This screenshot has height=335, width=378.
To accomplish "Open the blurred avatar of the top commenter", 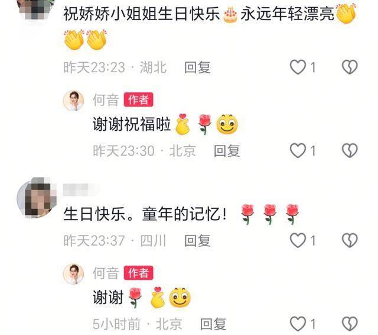I will (x=36, y=9).
